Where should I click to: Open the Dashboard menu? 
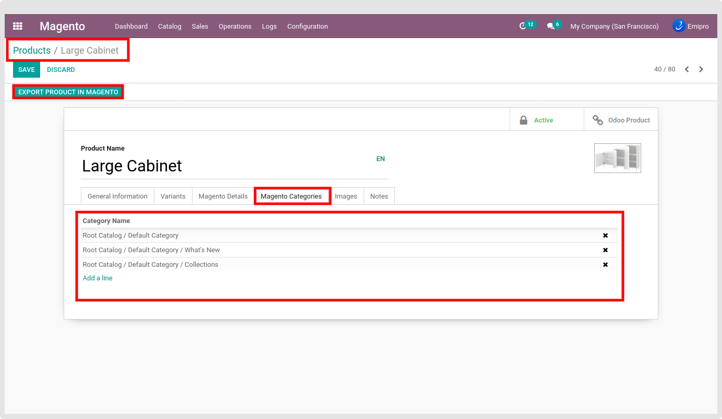tap(131, 26)
